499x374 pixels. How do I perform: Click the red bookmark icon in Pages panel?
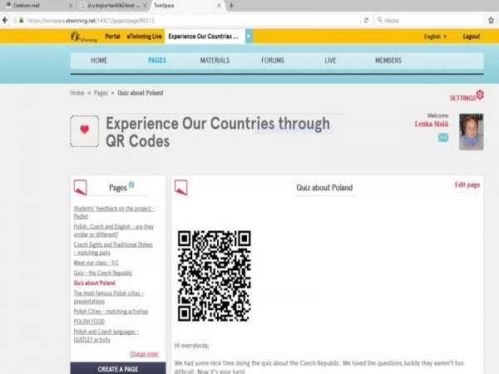point(80,187)
